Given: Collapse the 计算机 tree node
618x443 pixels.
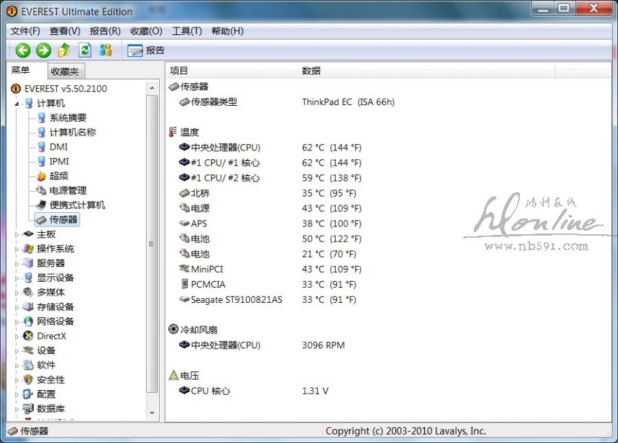Looking at the screenshot, I should tap(18, 103).
